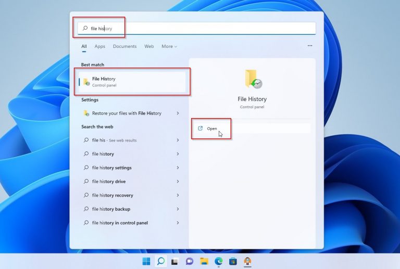Screen dimensions: 400x269
Task: Open the three-dot options menu
Action: coord(310,46)
